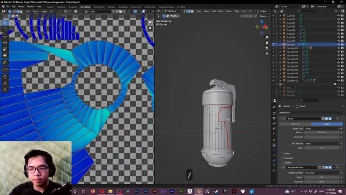
Task: Open the outliner filter funnel icon
Action: pyautogui.click(x=336, y=11)
